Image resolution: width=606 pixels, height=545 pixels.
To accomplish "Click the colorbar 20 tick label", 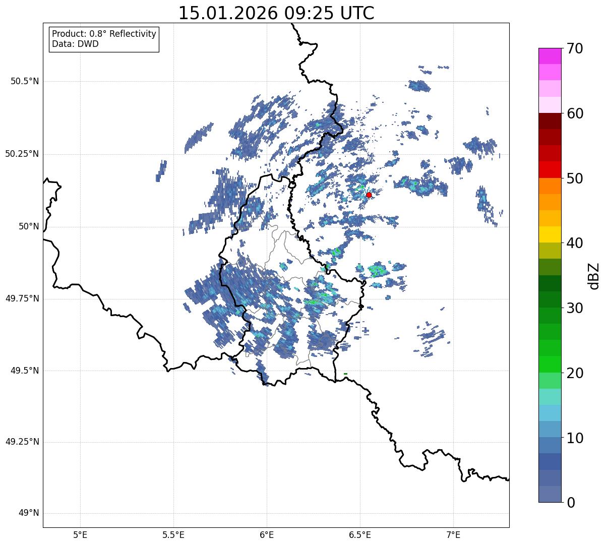I will pyautogui.click(x=575, y=373).
